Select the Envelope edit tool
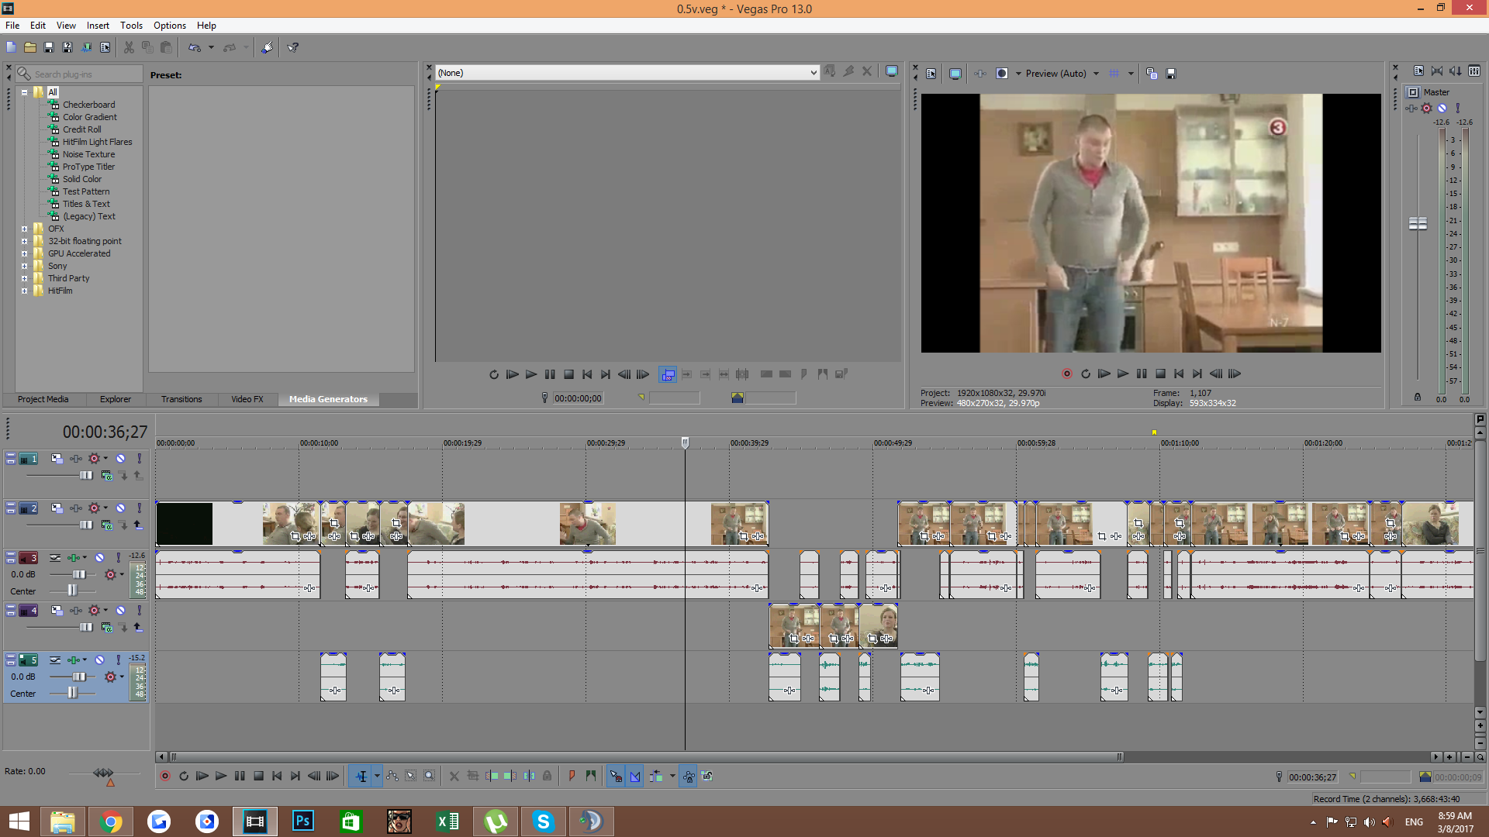This screenshot has height=837, width=1489. coord(392,777)
